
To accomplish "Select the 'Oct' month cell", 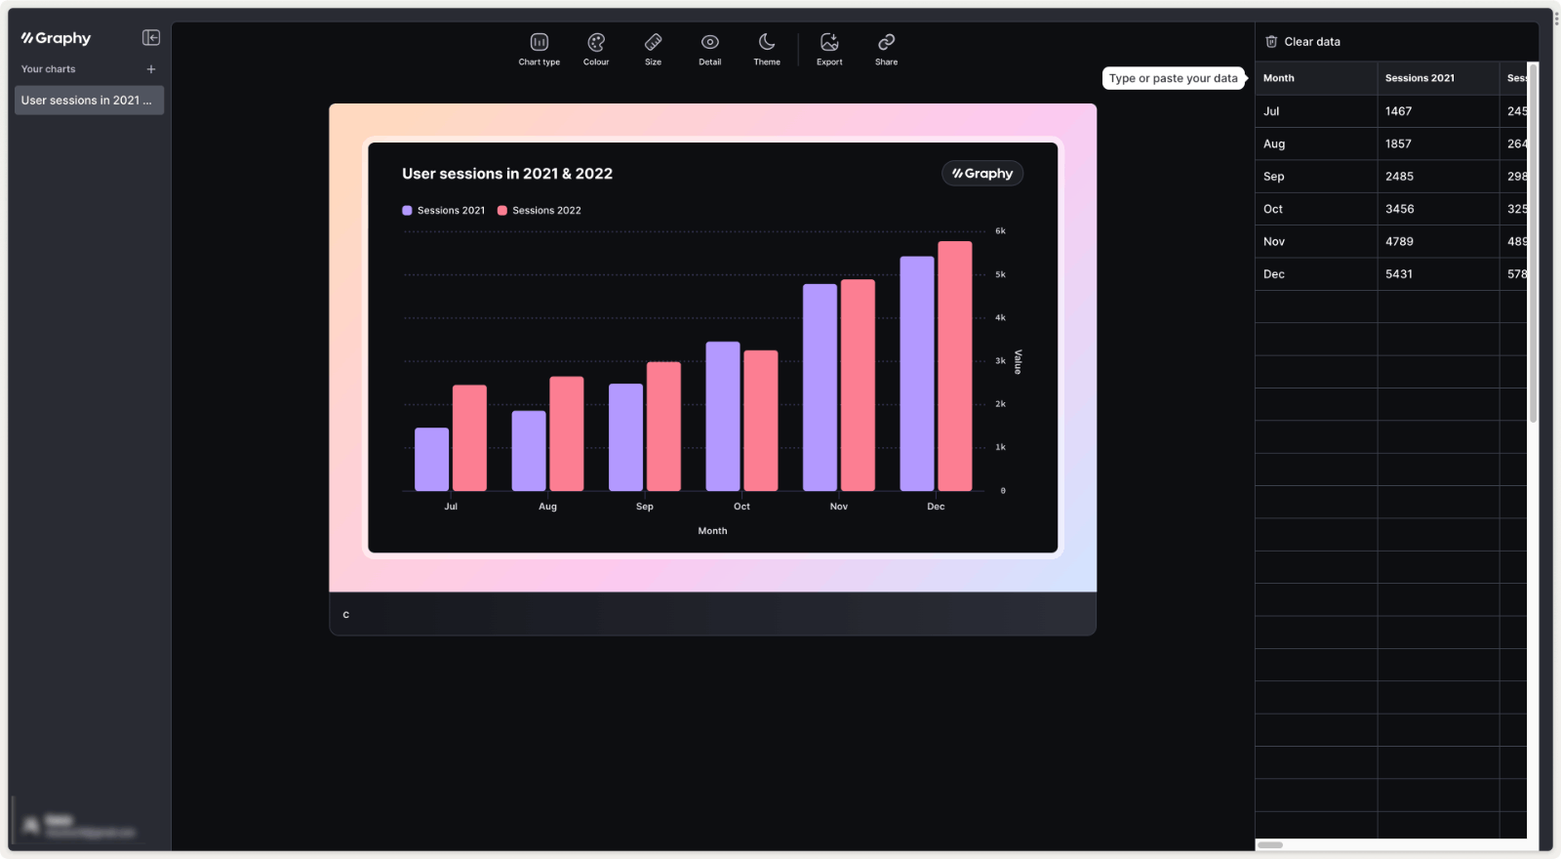I will coord(1316,209).
